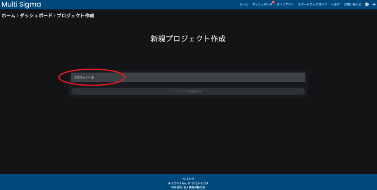This screenshot has height=190, width=377.
Task: Open the 個人情報保護方針 footer link
Action: (x=195, y=187)
